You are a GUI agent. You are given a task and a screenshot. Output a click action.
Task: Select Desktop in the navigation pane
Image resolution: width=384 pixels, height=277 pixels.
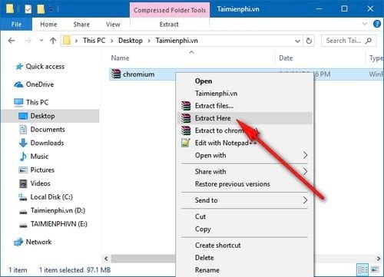coord(50,116)
